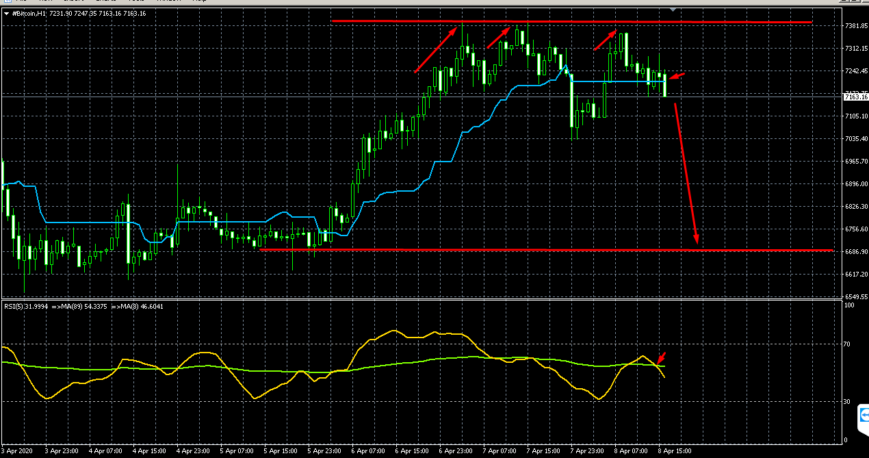This screenshot has width=869, height=458.
Task: Click the 5 Apr 23:00 time label
Action: point(323,452)
